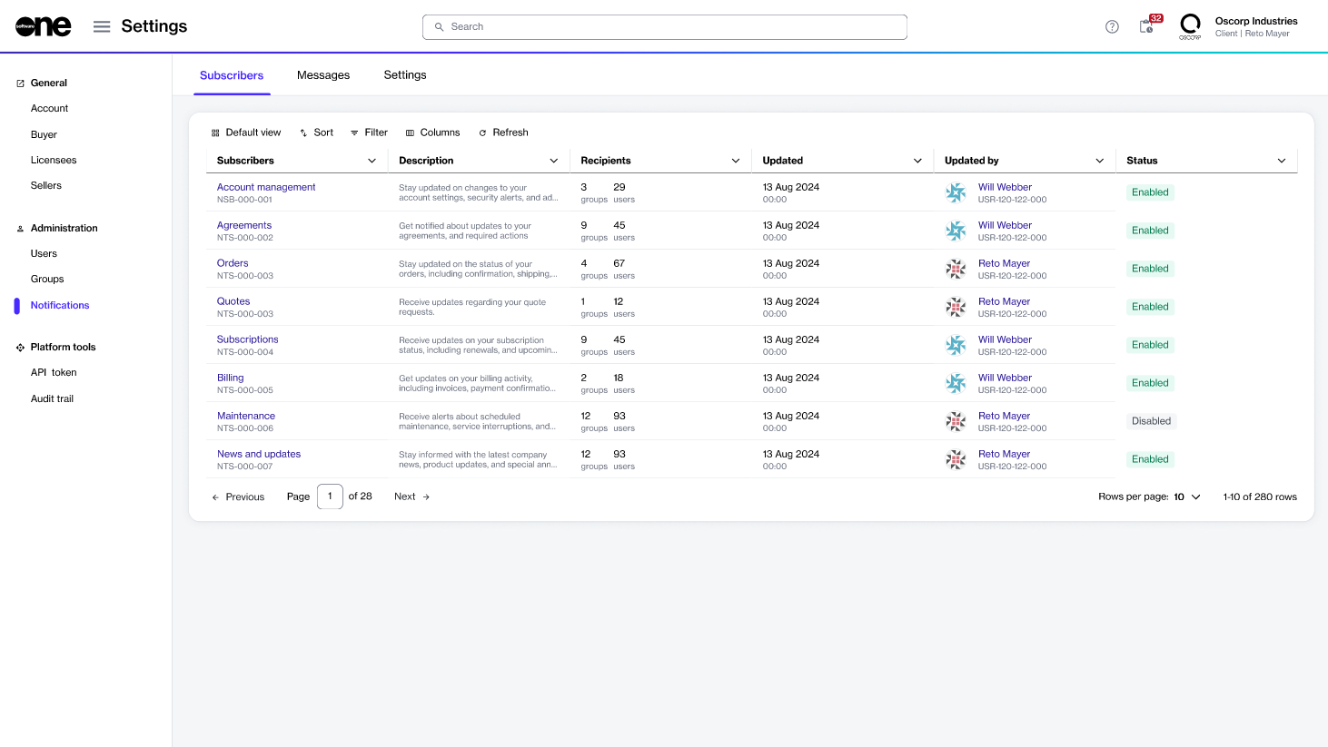Expand the Subscribers column header chevron
Viewport: 1328px width, 747px height.
pos(372,161)
